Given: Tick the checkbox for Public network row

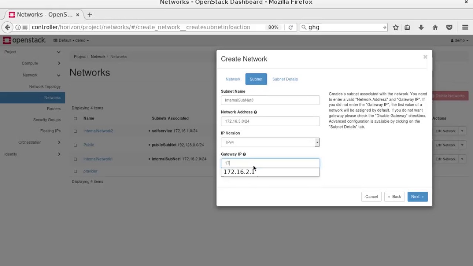Looking at the screenshot, I should point(75,145).
